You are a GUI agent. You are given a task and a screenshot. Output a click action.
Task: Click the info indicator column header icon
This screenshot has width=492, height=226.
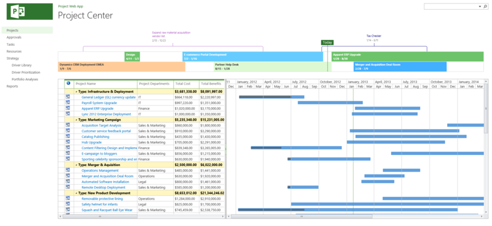pos(68,83)
